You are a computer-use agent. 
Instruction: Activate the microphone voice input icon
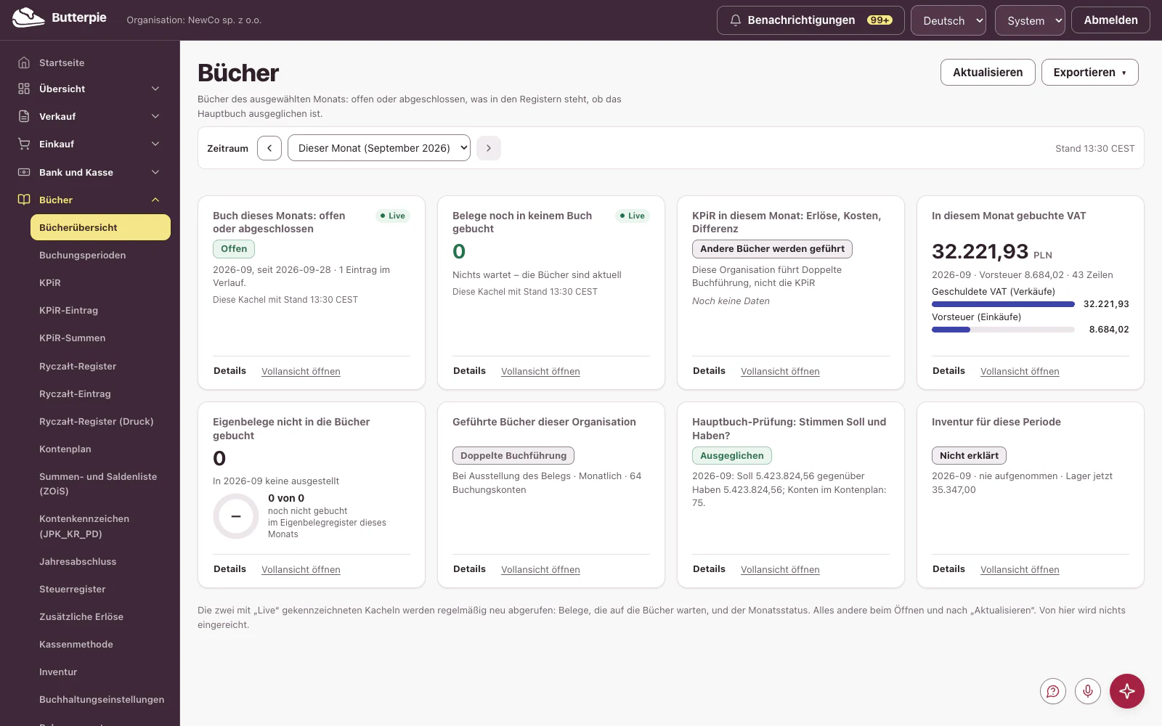[x=1088, y=691]
